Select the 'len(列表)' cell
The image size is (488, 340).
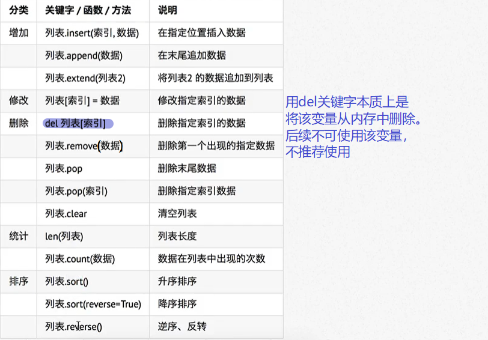coord(64,236)
